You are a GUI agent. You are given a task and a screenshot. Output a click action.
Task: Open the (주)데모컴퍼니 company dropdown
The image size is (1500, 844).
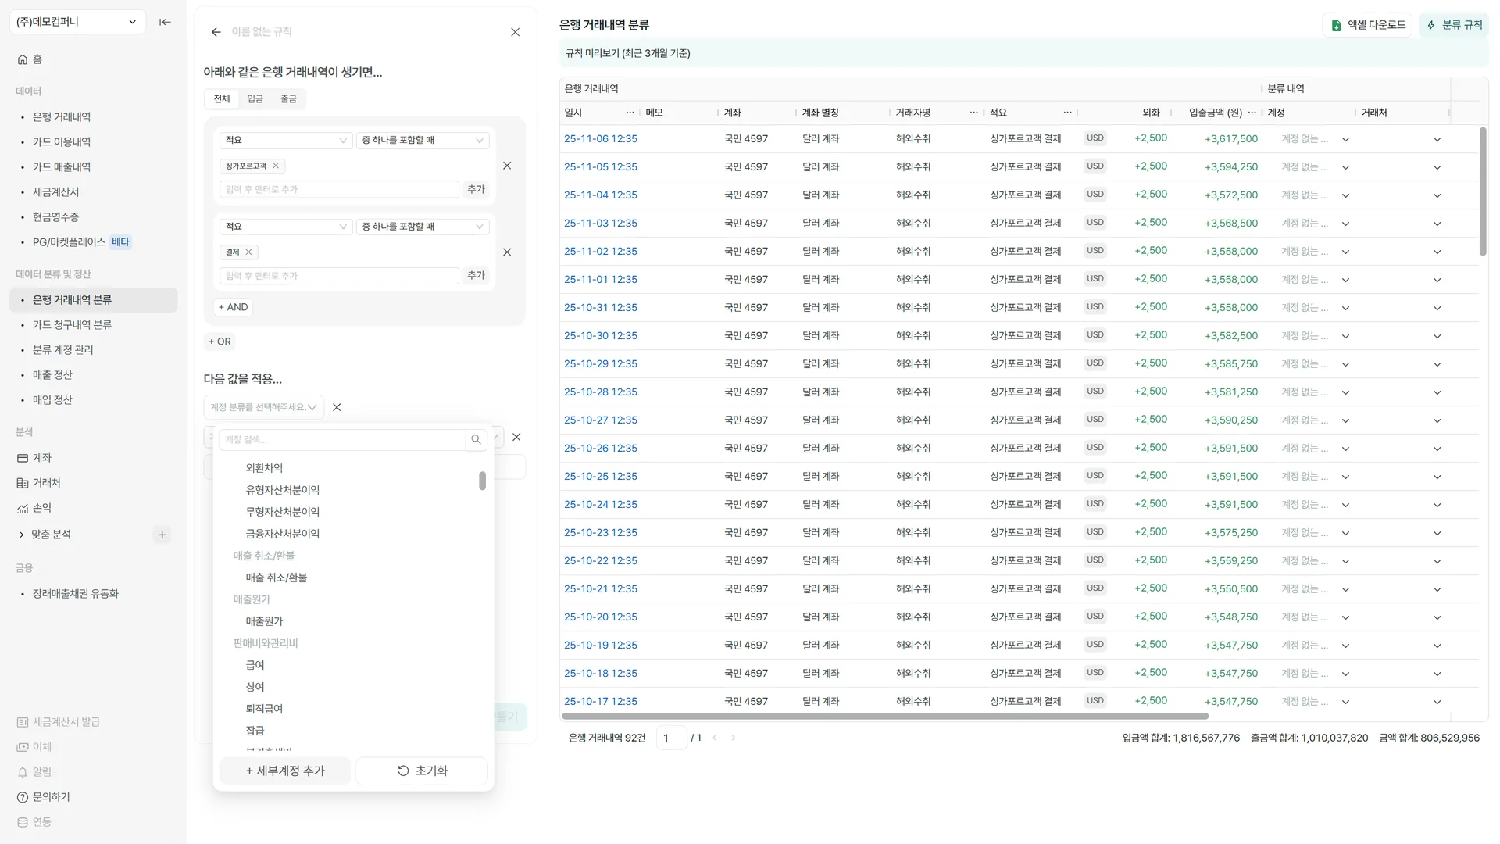(x=77, y=22)
